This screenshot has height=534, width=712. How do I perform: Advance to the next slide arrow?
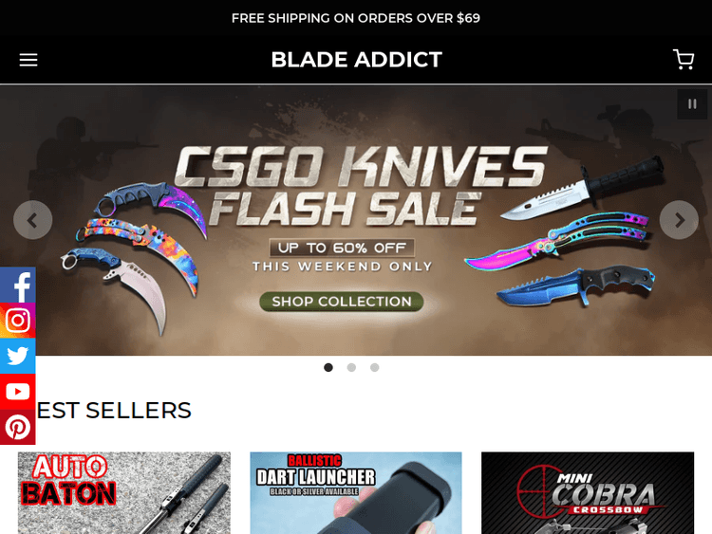coord(679,220)
